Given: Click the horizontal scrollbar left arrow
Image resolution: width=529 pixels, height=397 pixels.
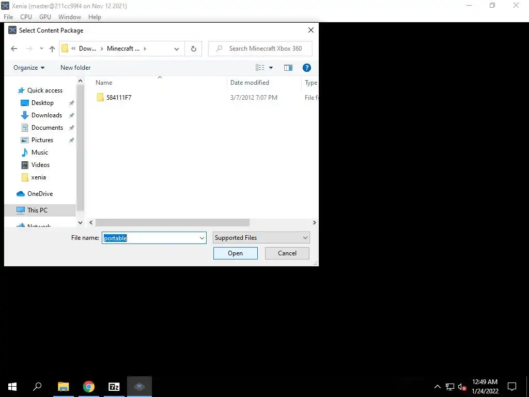Looking at the screenshot, I should [91, 222].
